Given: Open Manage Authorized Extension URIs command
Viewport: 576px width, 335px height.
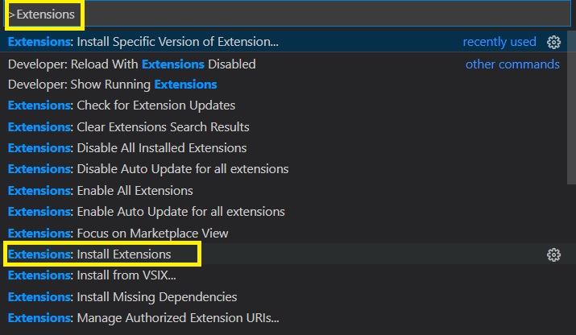Looking at the screenshot, I should (x=284, y=318).
